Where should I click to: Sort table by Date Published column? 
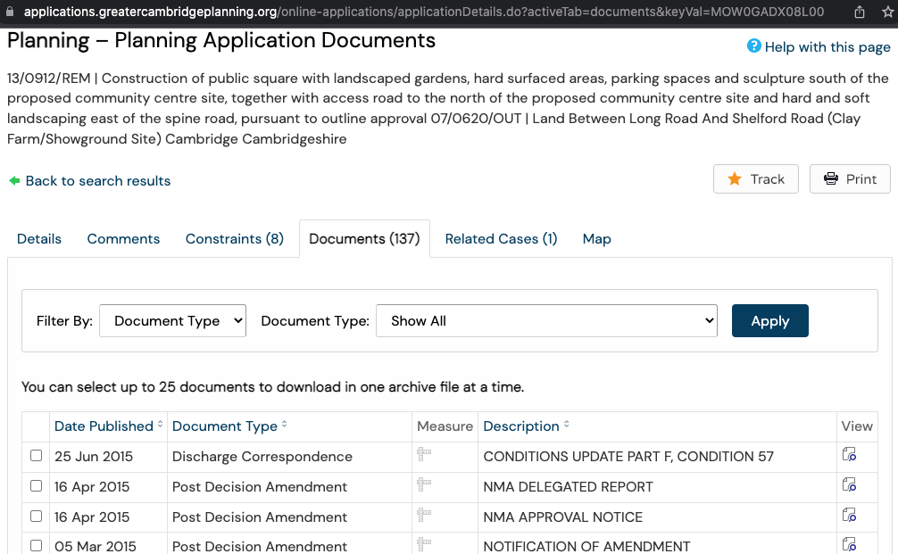[x=104, y=426]
